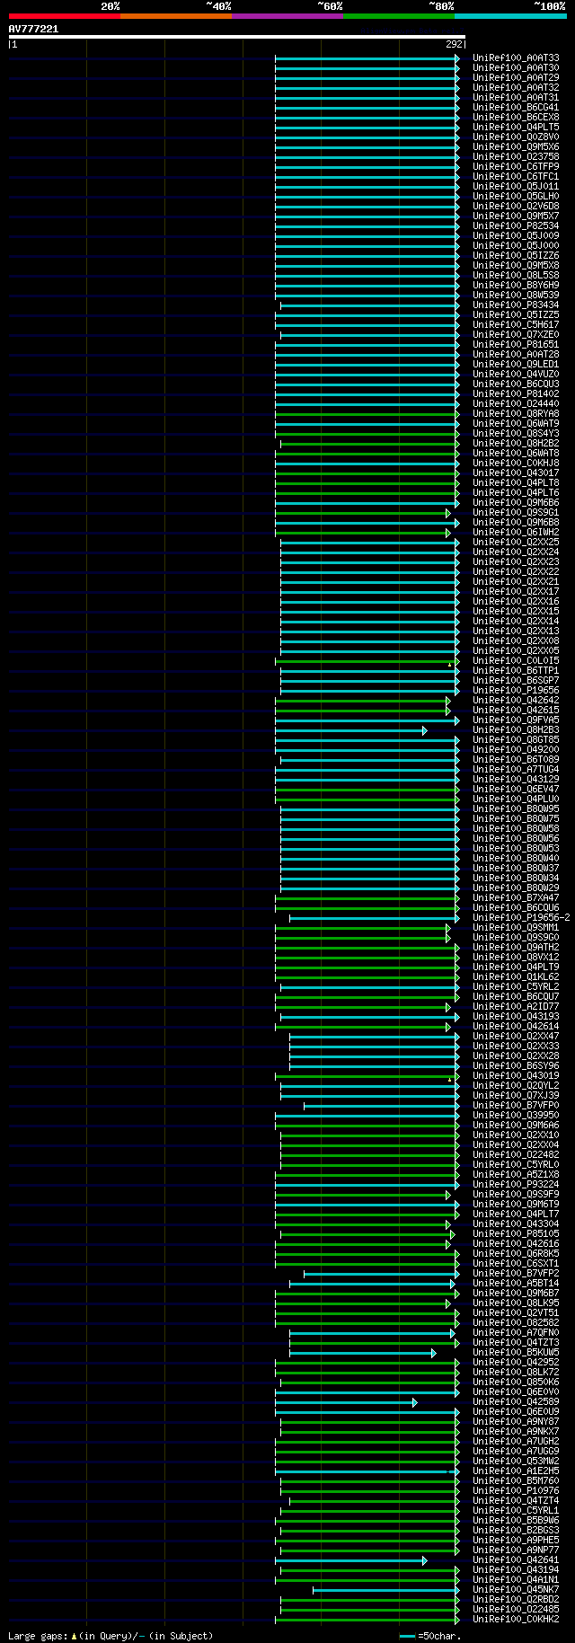The width and height of the screenshot is (575, 1643).
Task: Select the UniRef100_A5Z1X8 label
Action: [x=516, y=1175]
